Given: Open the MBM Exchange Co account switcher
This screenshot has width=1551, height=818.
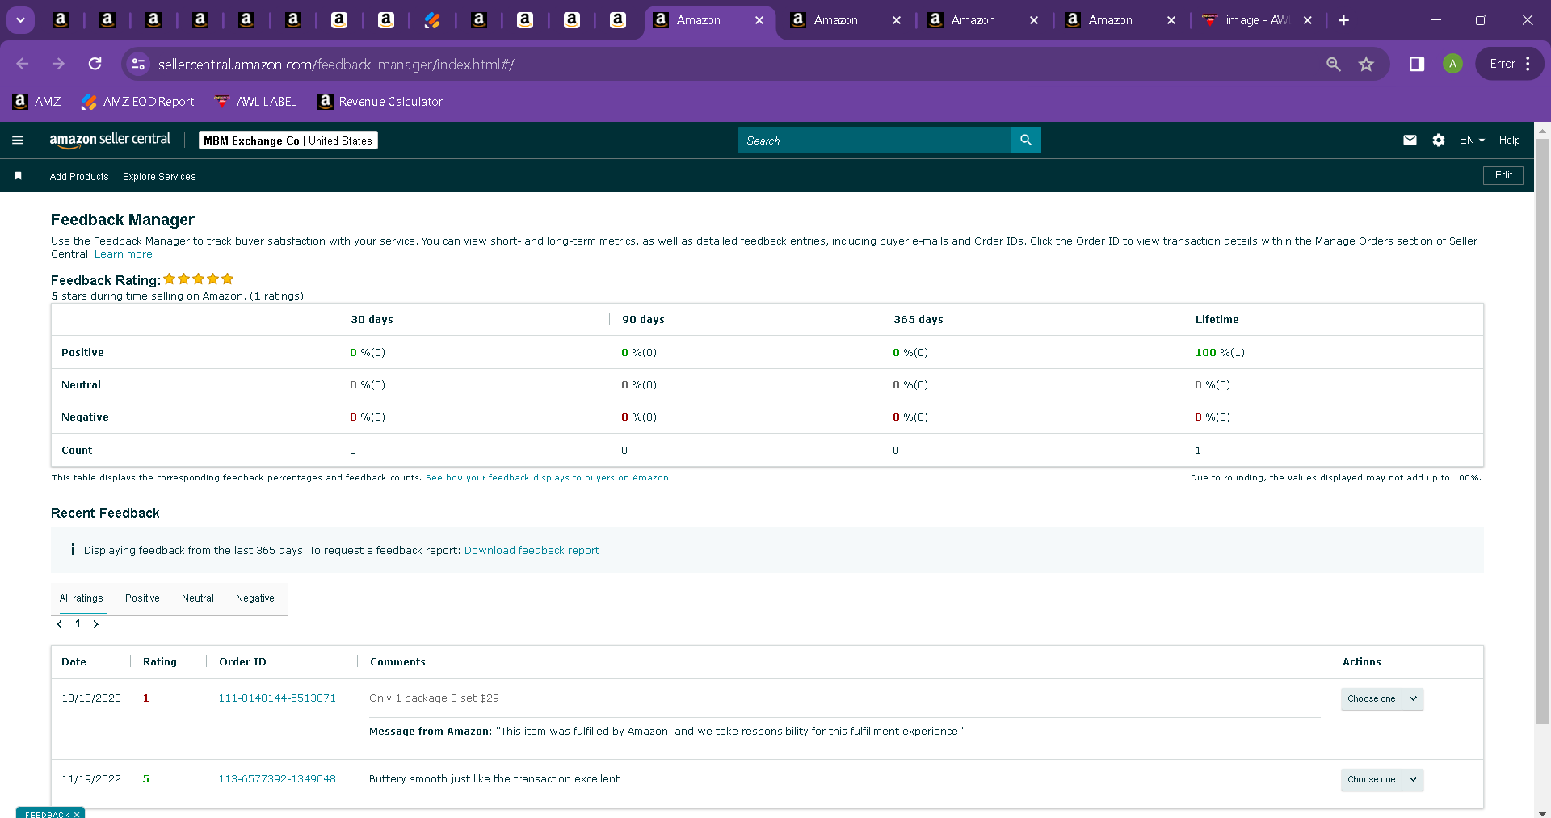Looking at the screenshot, I should click(288, 141).
